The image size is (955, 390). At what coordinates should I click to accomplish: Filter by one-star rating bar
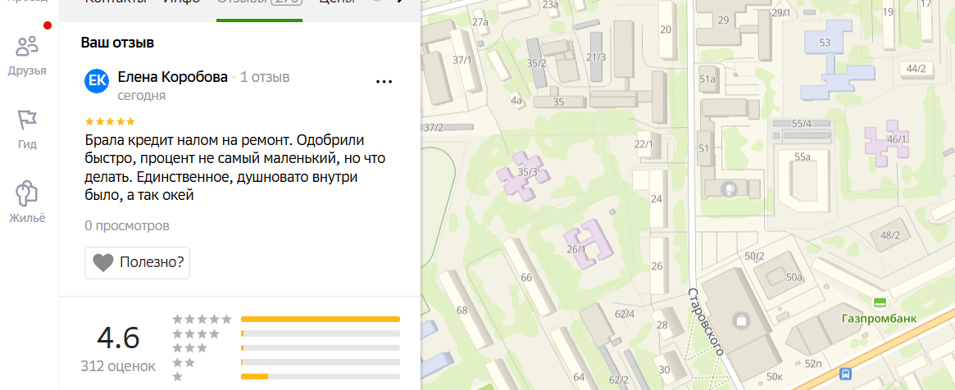[x=321, y=377]
